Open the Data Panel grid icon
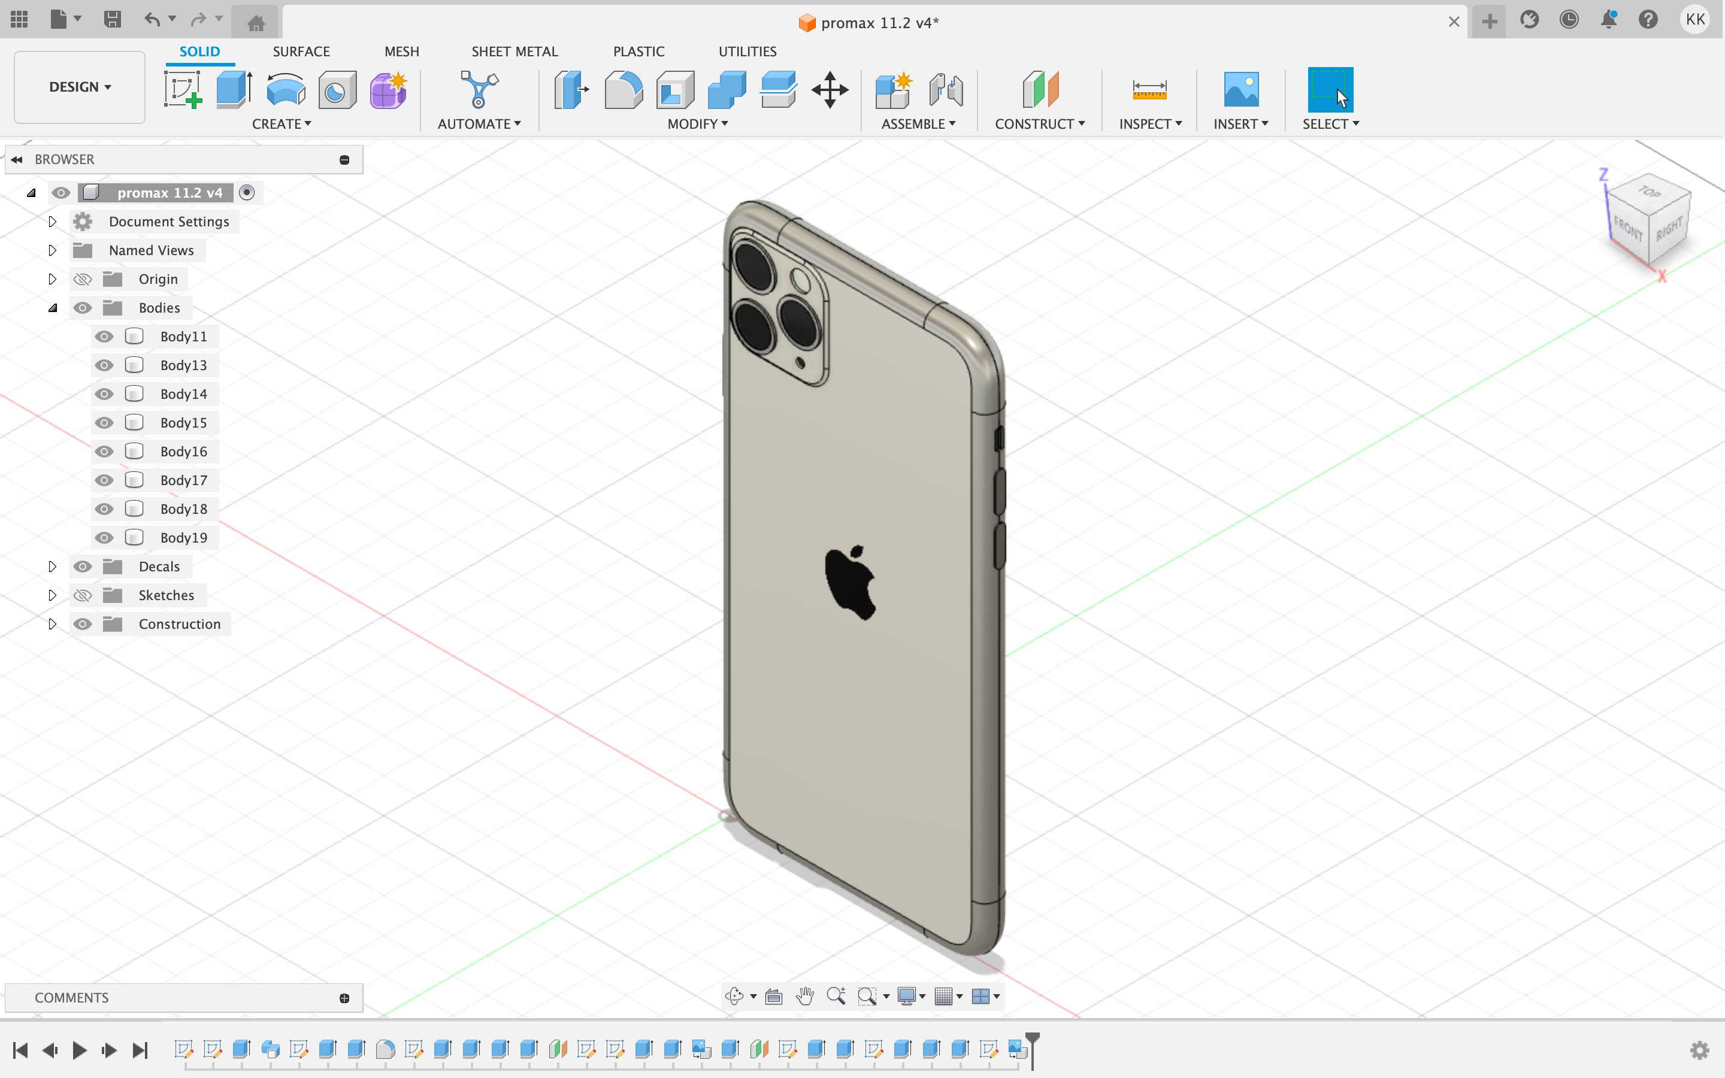 (x=19, y=19)
